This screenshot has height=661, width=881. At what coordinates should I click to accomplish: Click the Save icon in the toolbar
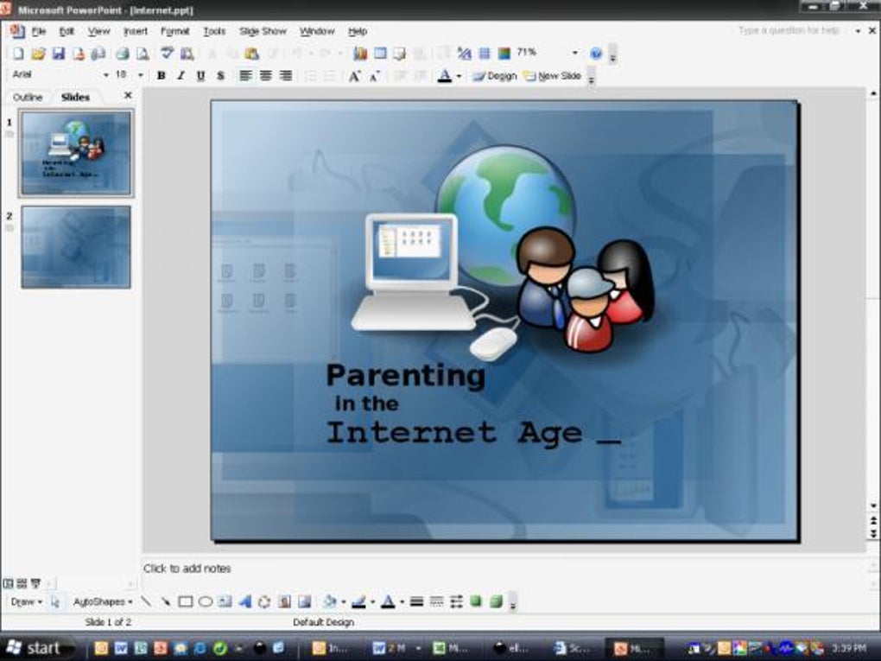(59, 54)
